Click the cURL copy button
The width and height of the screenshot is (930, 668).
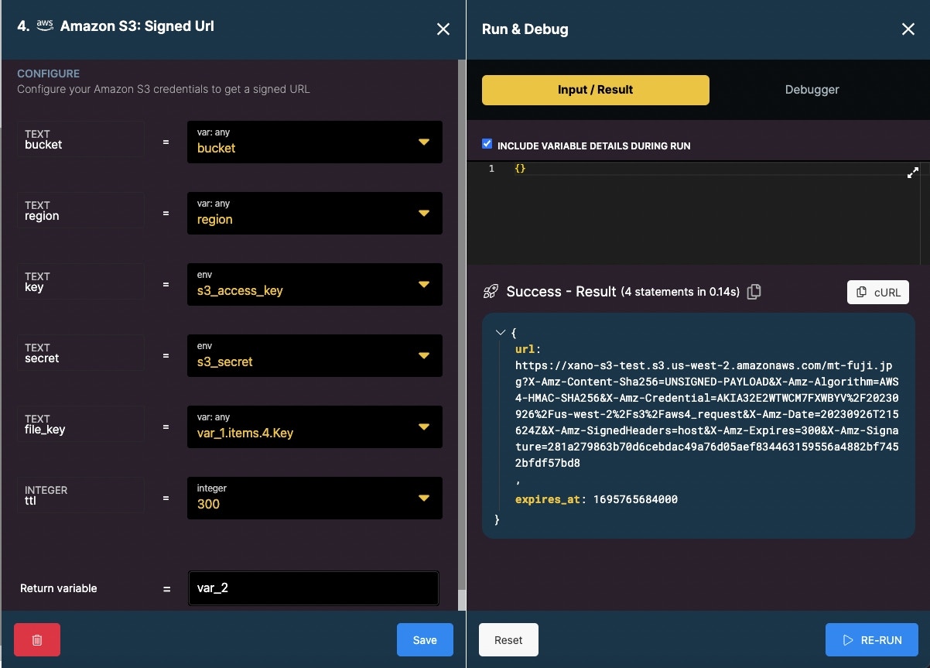pos(878,292)
